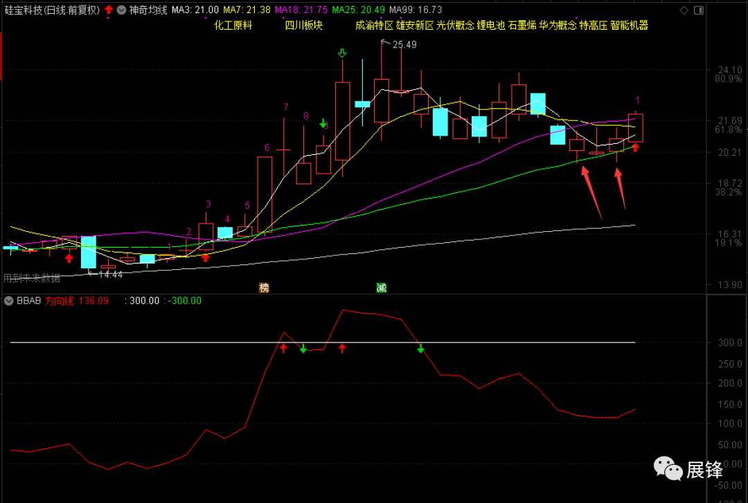Image resolution: width=748 pixels, height=503 pixels.
Task: Open the 化工原料 sector tag
Action: click(233, 26)
